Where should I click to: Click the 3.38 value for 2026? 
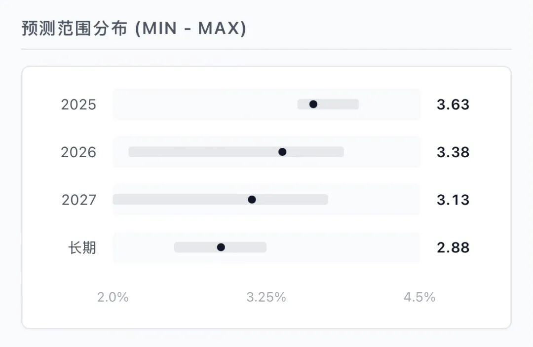point(453,152)
